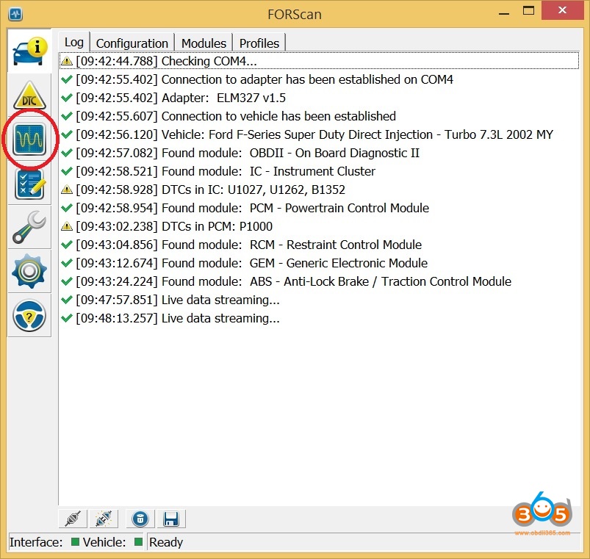
Task: Select 'DTCs in IC: U1027, U1262, B1352' line
Action: 319,190
